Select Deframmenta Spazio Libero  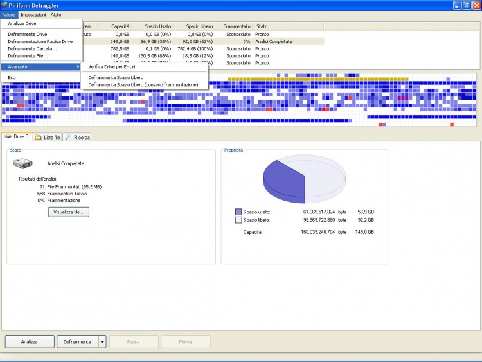(145, 78)
